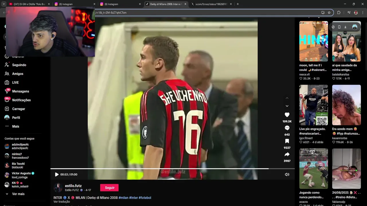Open the balalaikarafaa video thumbnail
The width and height of the screenshot is (367, 206).
pyautogui.click(x=346, y=41)
